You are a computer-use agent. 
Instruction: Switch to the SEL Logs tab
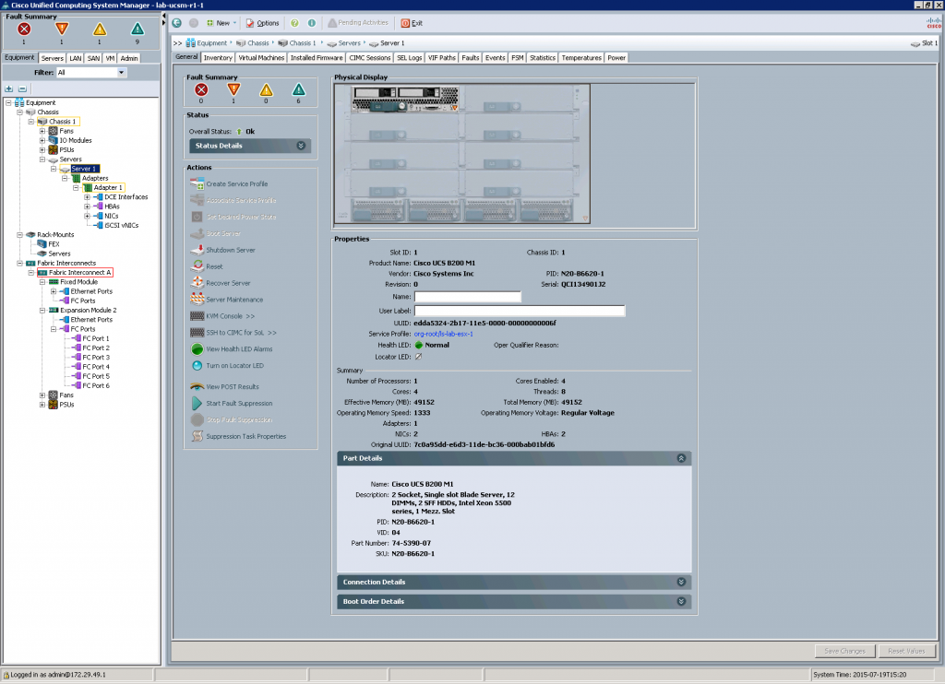[409, 58]
